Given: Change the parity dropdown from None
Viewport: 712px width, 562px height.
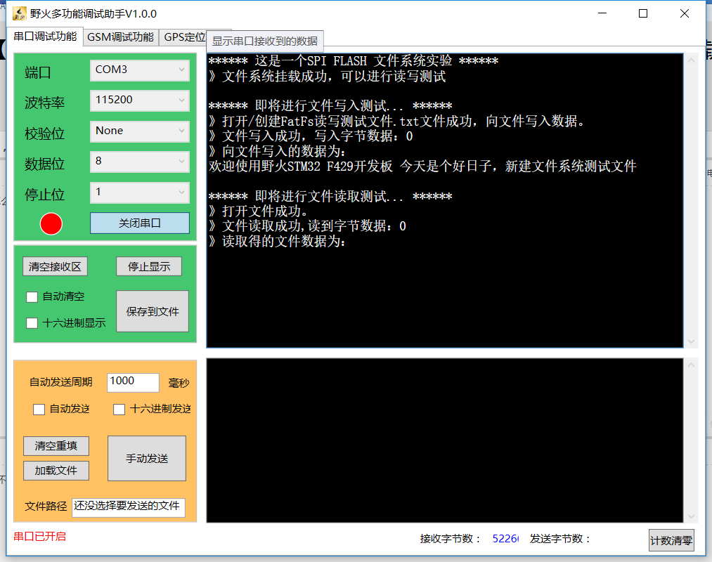Looking at the screenshot, I should (x=139, y=131).
